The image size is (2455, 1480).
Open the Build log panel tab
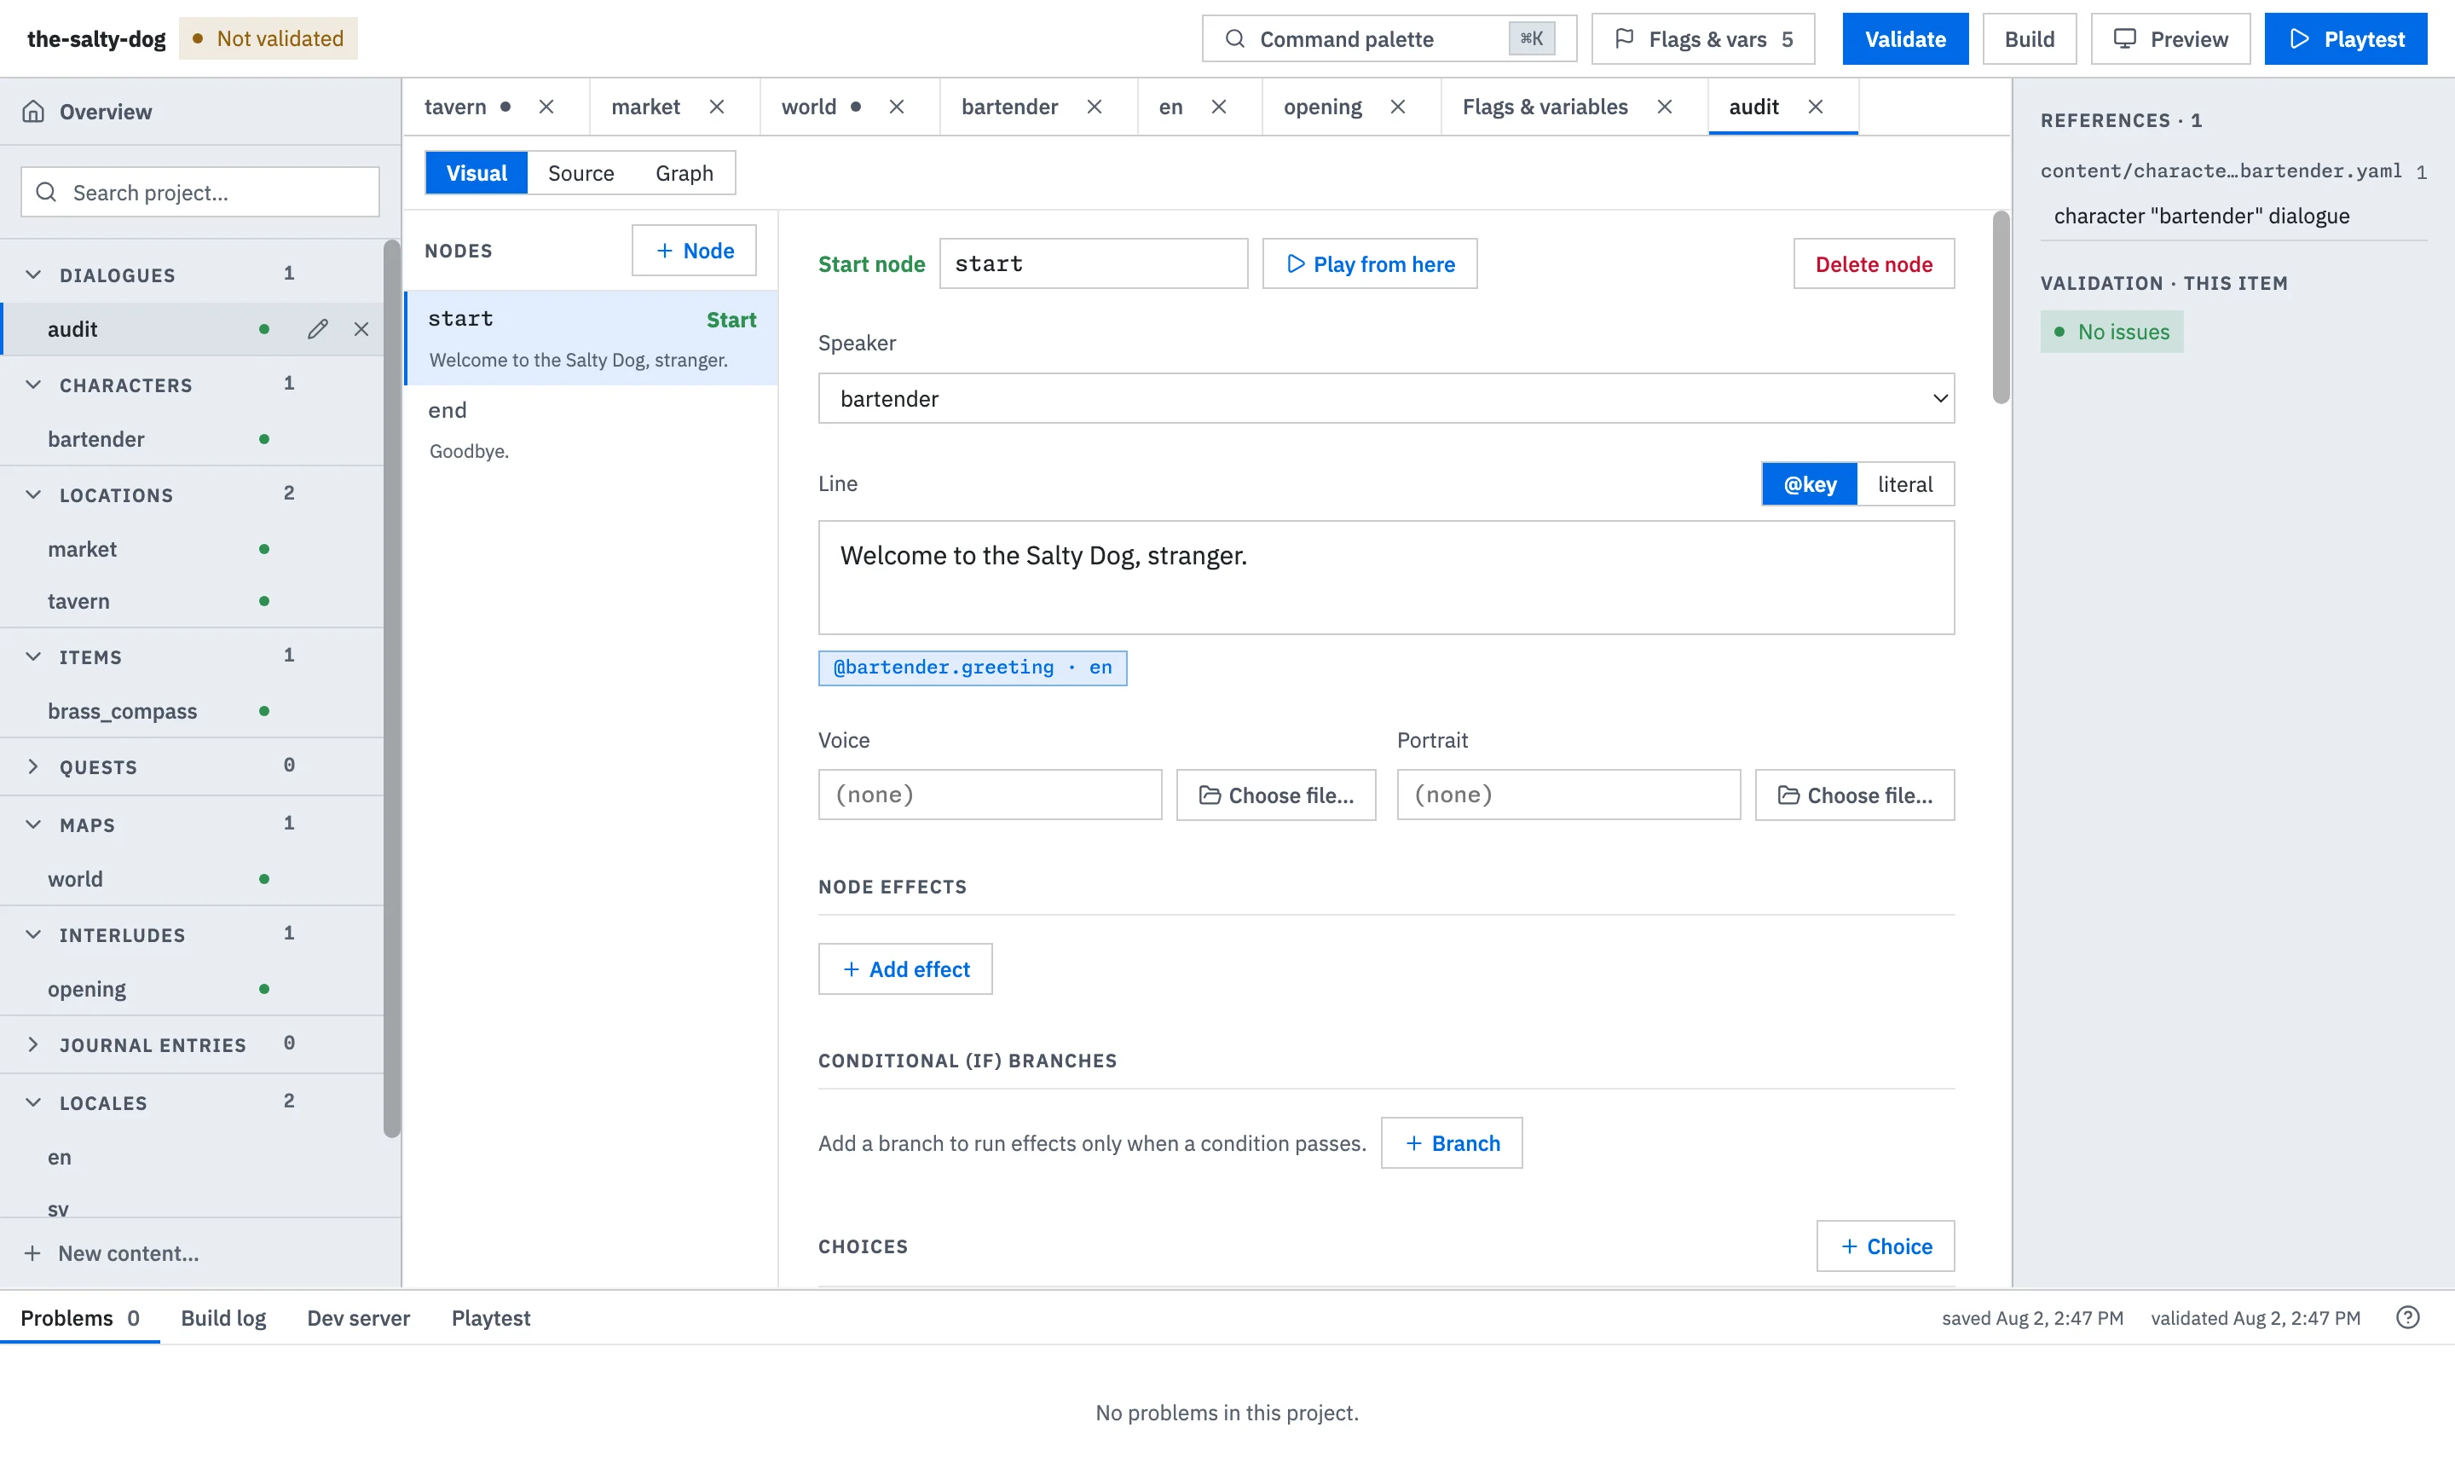[x=223, y=1317]
